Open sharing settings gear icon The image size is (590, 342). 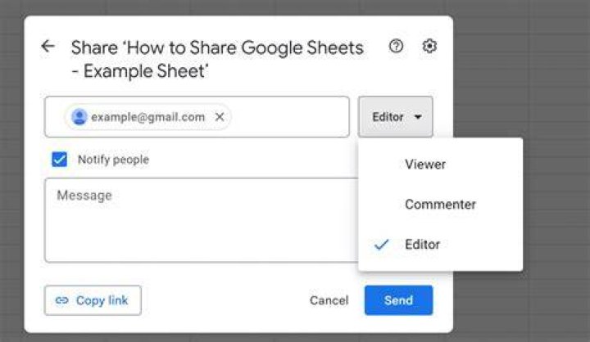pyautogui.click(x=429, y=46)
